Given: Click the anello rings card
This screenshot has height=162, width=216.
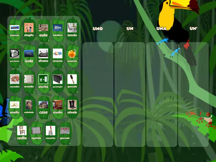Looking at the screenshot, I should coord(15,107).
